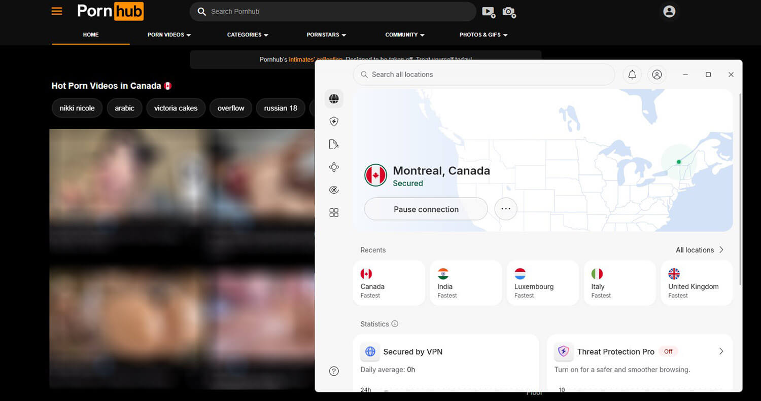
Task: Pause the VPN connection
Action: point(426,209)
